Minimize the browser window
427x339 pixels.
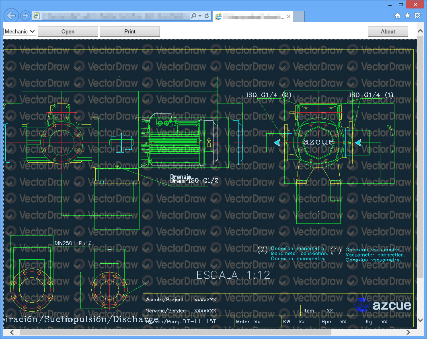click(x=390, y=5)
